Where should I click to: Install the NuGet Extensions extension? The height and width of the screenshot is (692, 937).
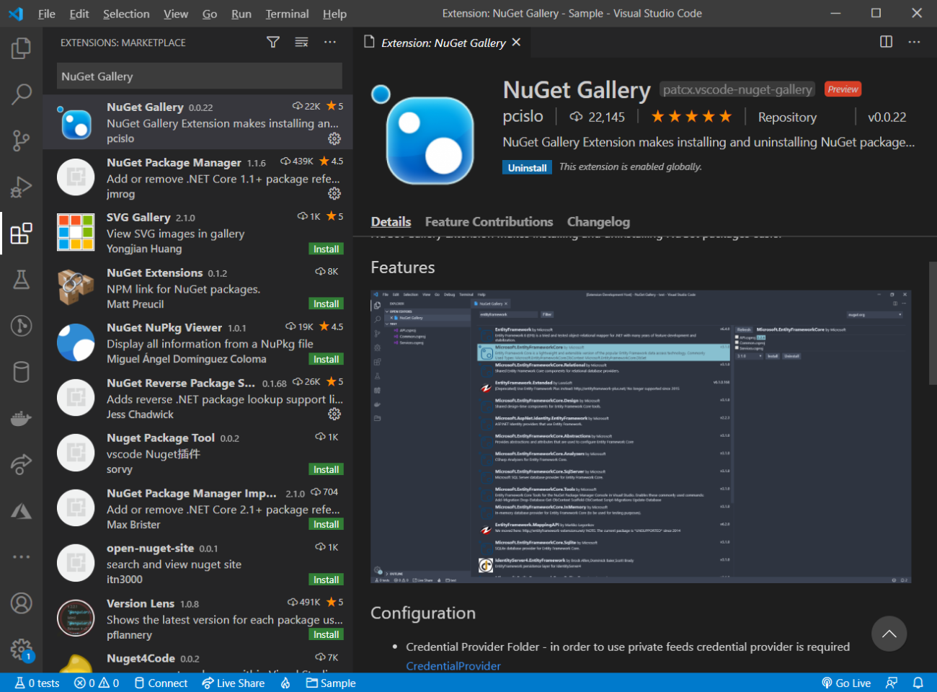point(326,304)
